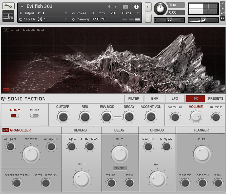Open the PRESETS tab
226x194 pixels.
[215, 99]
